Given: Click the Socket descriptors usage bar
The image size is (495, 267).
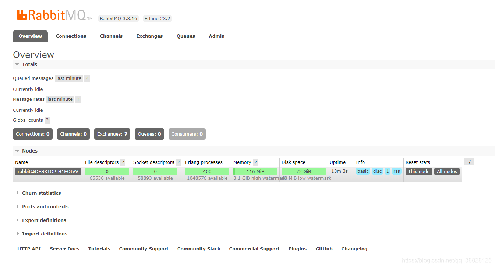Looking at the screenshot, I should (155, 171).
